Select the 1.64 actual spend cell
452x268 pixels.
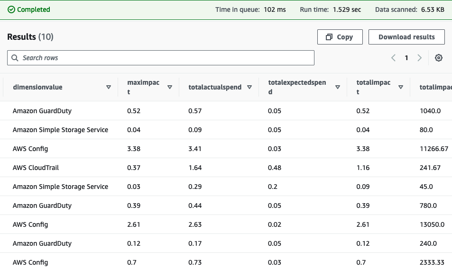(195, 168)
